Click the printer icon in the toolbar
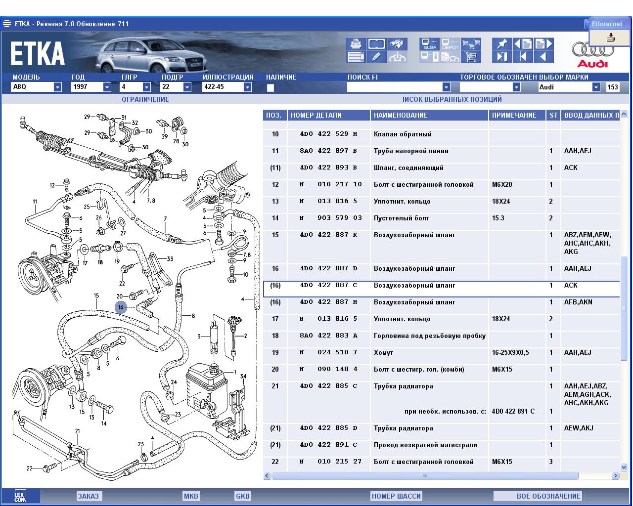 pyautogui.click(x=356, y=44)
